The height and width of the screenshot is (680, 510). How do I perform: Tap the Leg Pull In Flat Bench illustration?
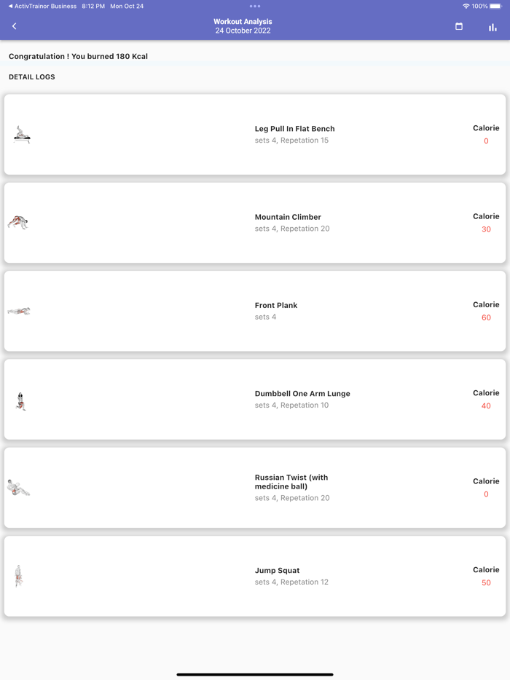[x=22, y=135]
